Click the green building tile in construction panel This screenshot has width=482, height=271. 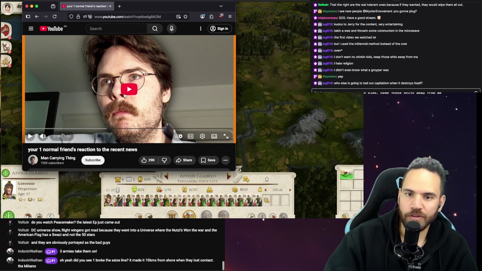pos(346,174)
